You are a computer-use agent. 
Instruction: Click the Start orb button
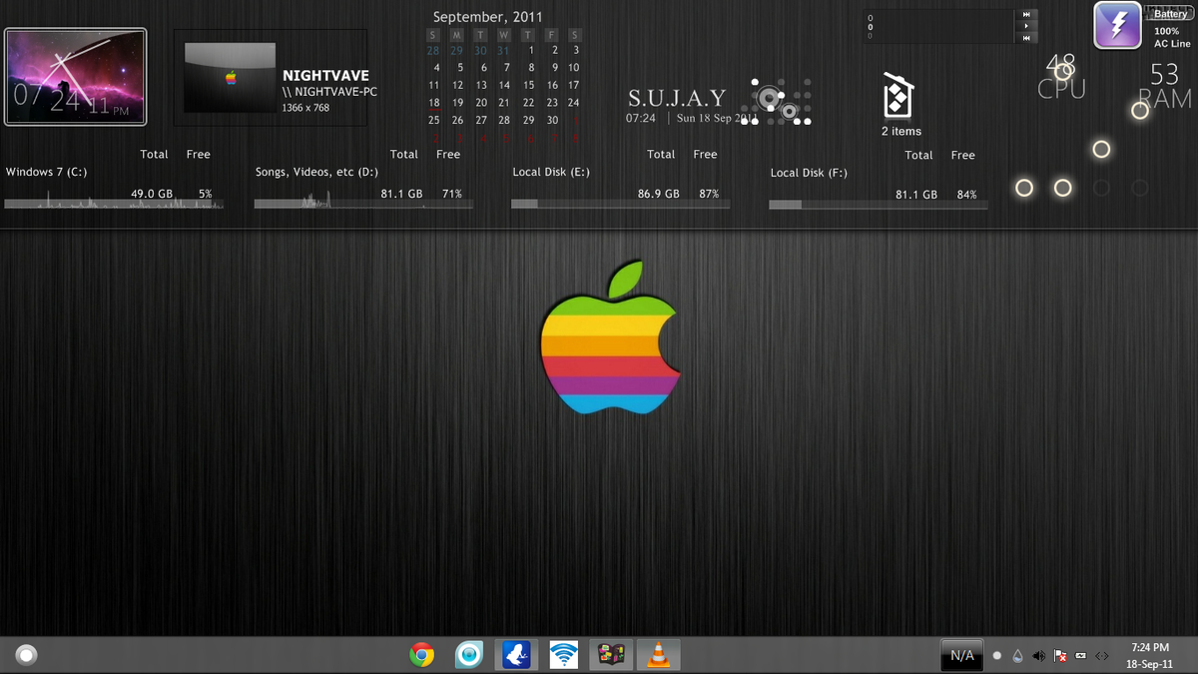point(27,655)
